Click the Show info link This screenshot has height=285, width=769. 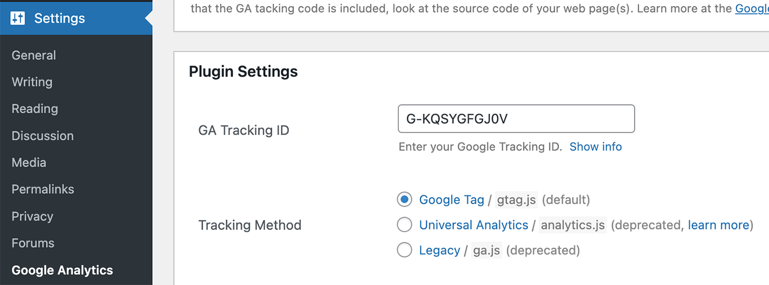pos(595,147)
